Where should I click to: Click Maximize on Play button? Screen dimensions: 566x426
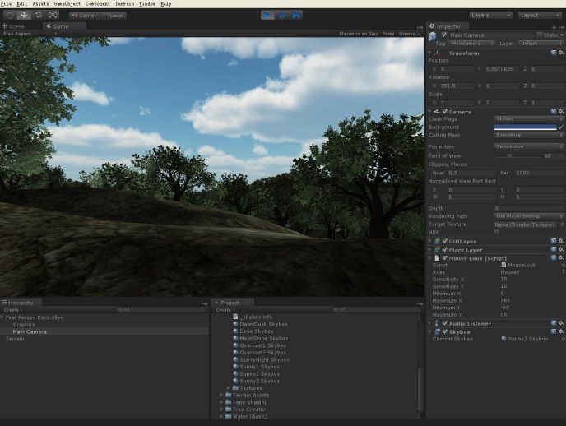click(359, 34)
